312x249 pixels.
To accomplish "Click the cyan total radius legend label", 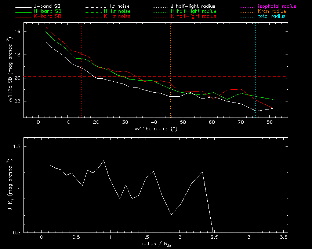I will (271, 16).
